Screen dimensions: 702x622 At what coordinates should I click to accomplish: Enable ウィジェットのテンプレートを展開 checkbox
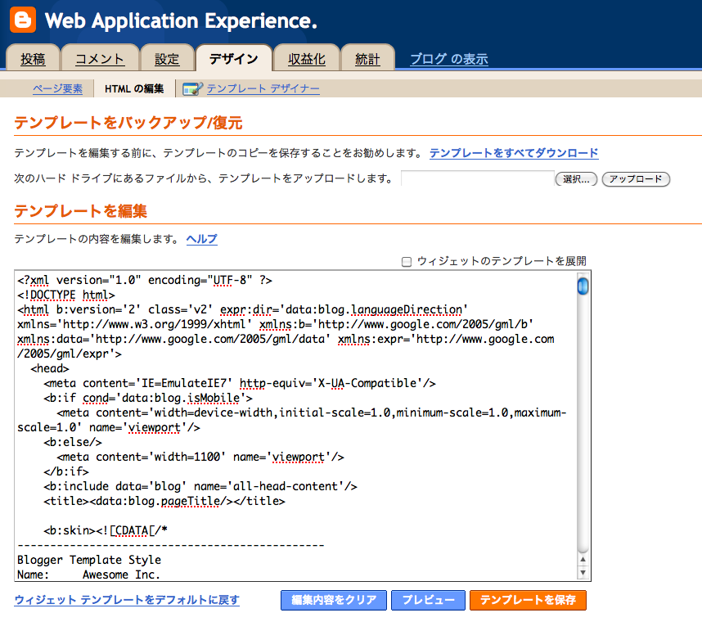point(407,262)
